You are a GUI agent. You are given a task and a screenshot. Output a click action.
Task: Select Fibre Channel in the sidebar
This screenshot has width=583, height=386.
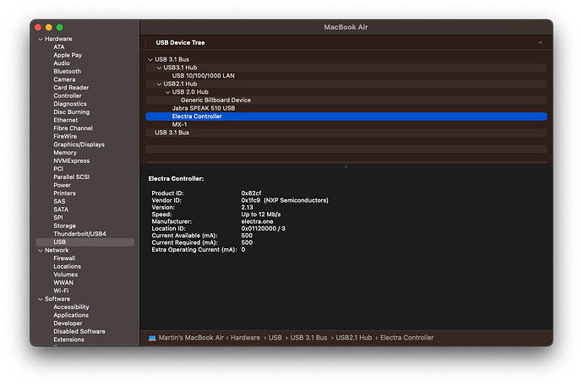click(x=73, y=128)
